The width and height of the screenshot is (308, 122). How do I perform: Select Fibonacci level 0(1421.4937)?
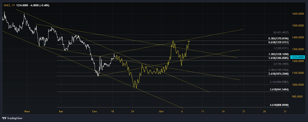tap(281, 33)
